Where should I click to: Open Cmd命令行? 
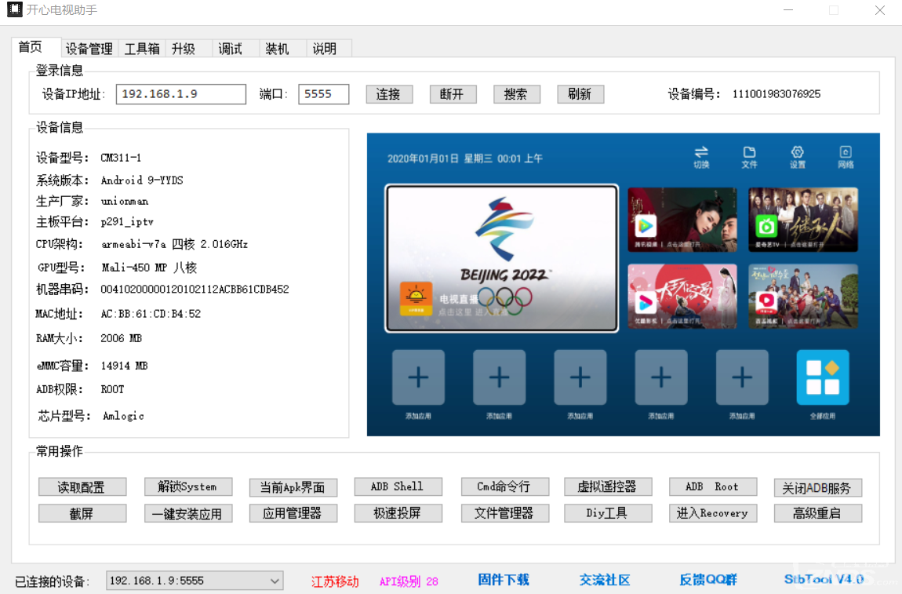pos(504,487)
